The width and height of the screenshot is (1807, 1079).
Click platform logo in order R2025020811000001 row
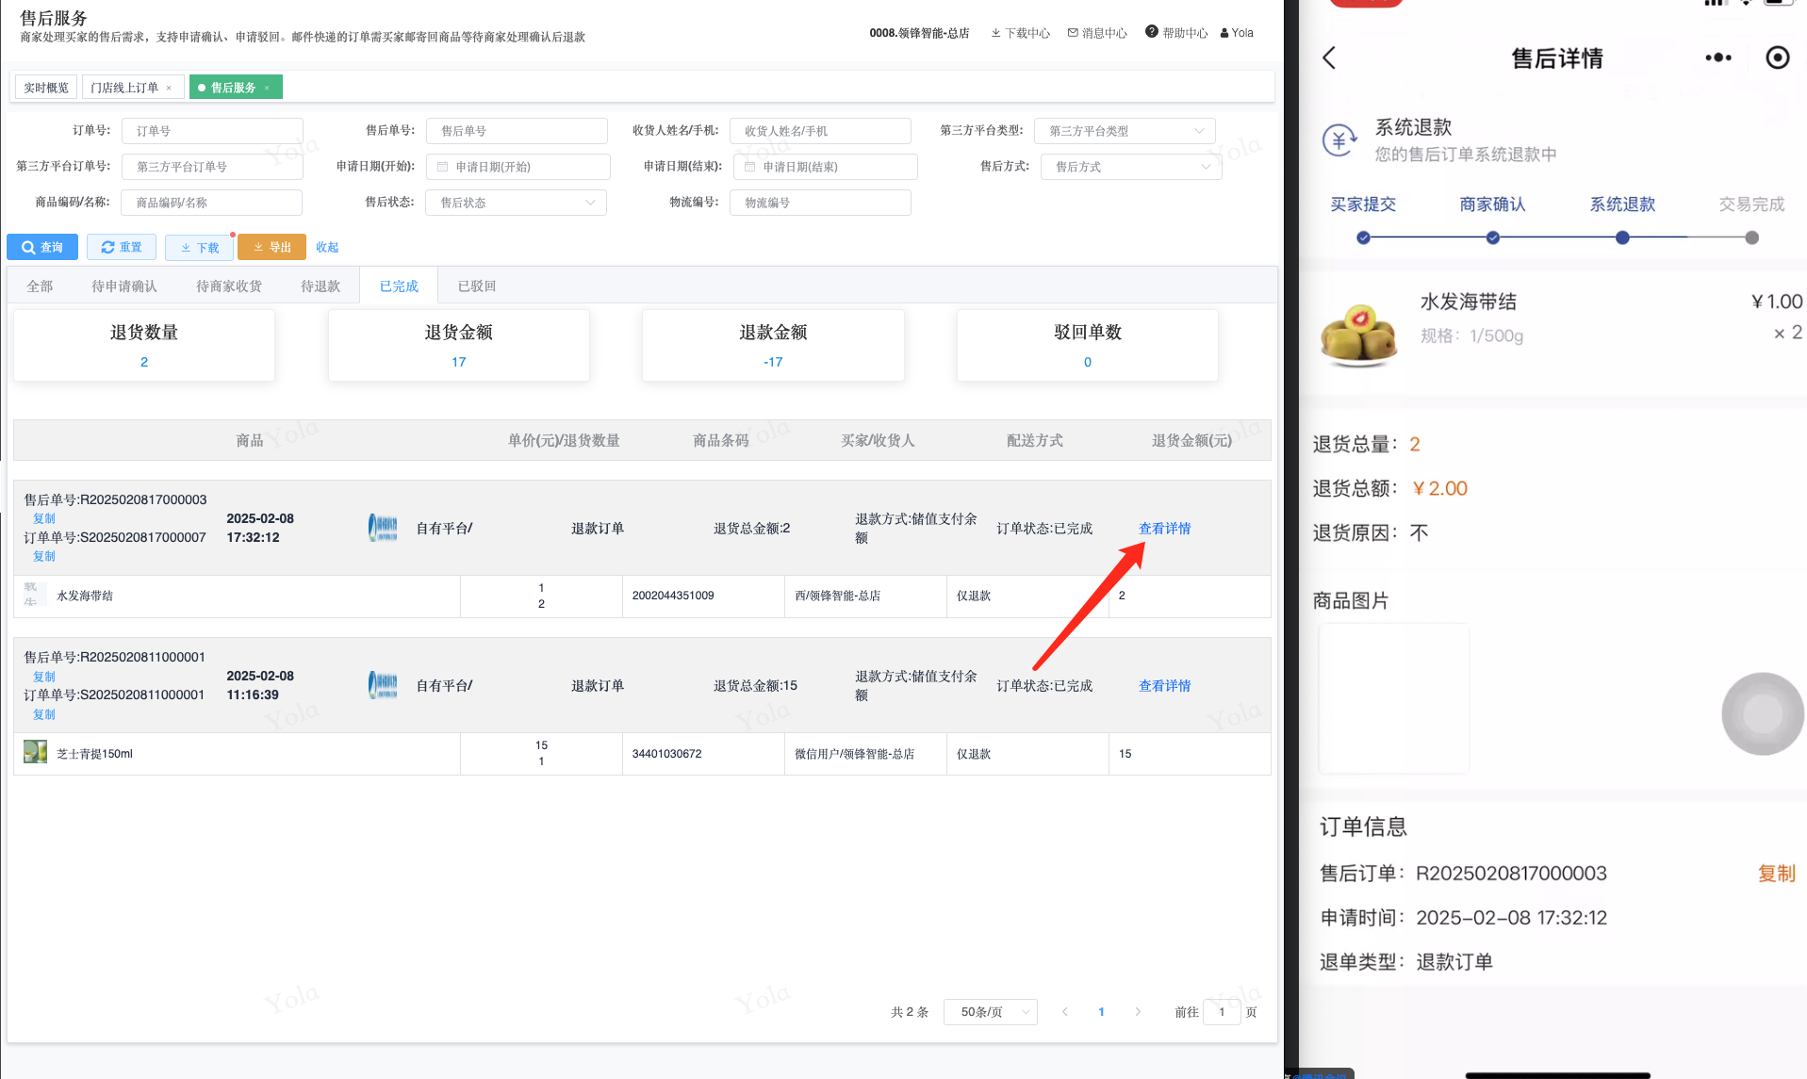[x=383, y=685]
